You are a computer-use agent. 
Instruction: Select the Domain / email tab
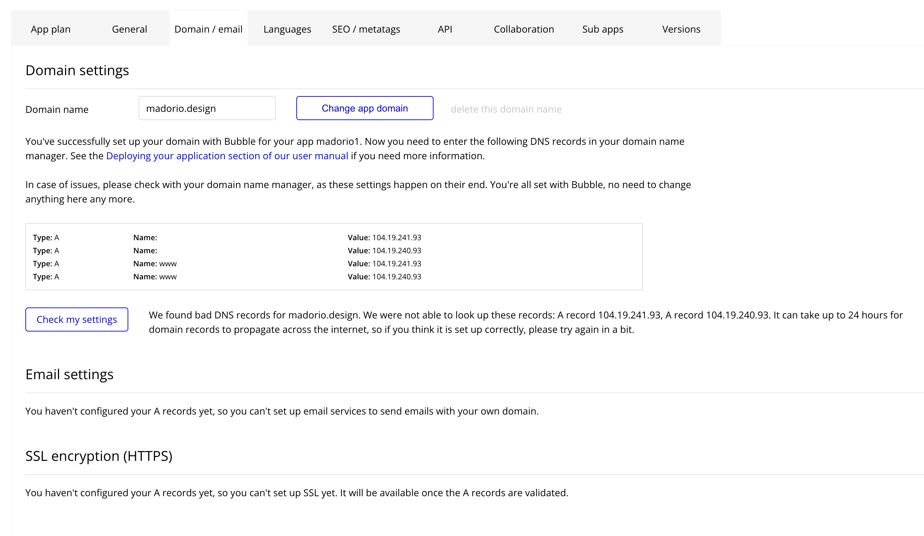208,29
